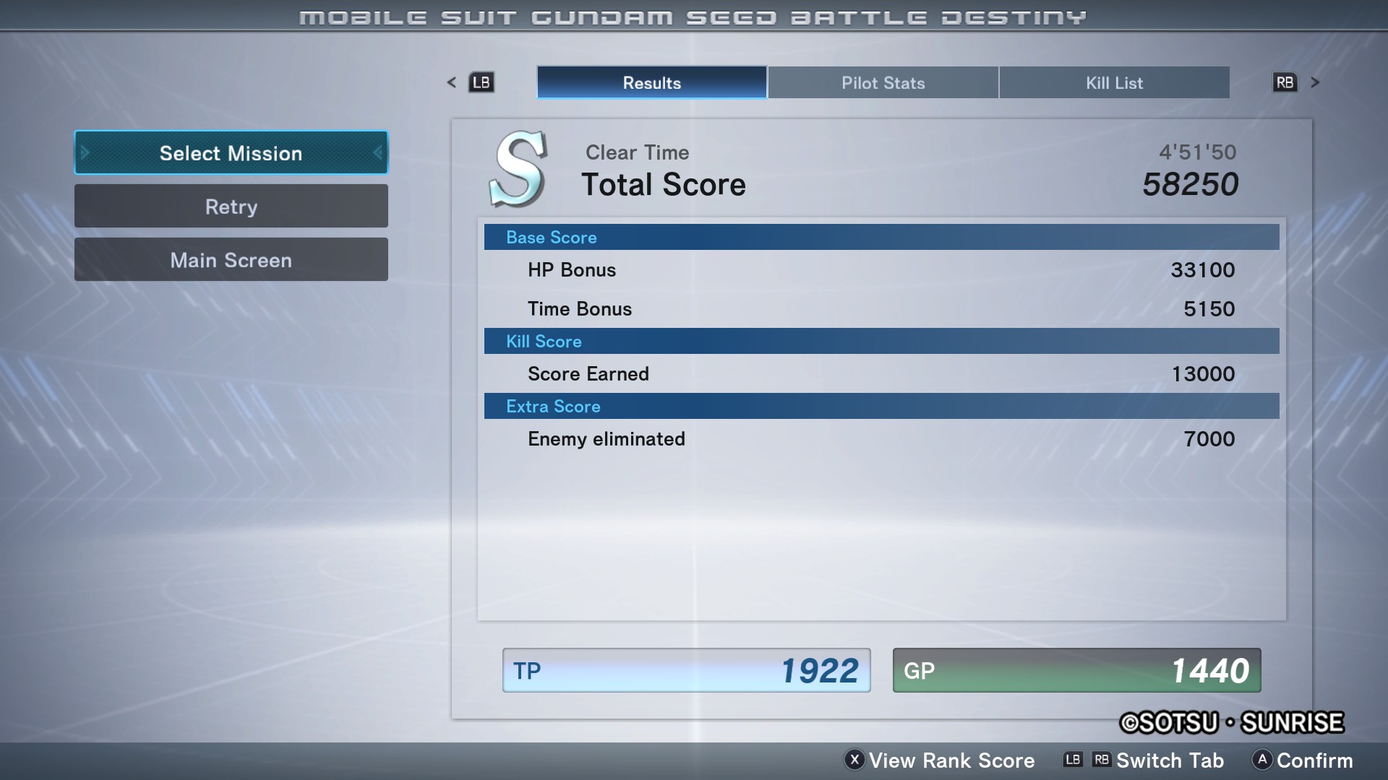Click the Confirm label
1388x780 pixels.
(1314, 760)
